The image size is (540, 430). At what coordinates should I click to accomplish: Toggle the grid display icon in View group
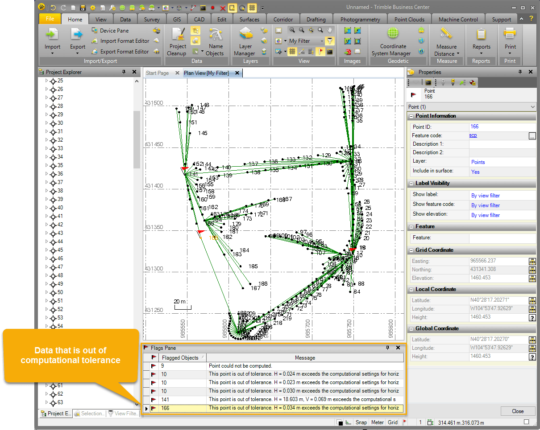(x=292, y=51)
